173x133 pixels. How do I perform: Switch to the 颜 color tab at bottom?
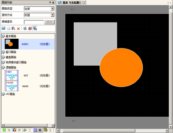17,130
